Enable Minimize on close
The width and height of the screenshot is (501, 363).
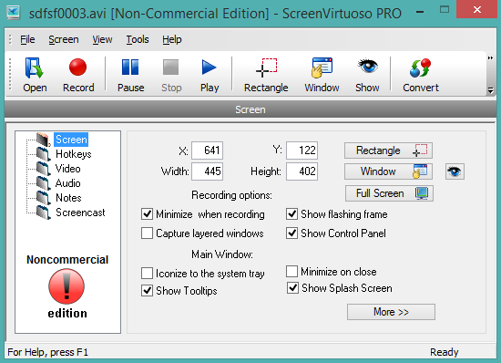[292, 272]
